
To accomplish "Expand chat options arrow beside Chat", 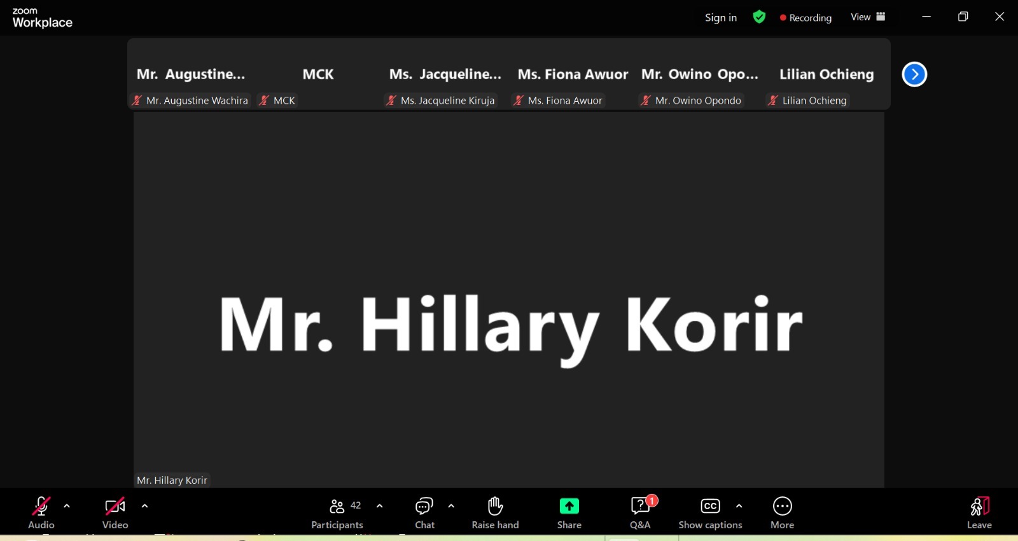I will 451,506.
